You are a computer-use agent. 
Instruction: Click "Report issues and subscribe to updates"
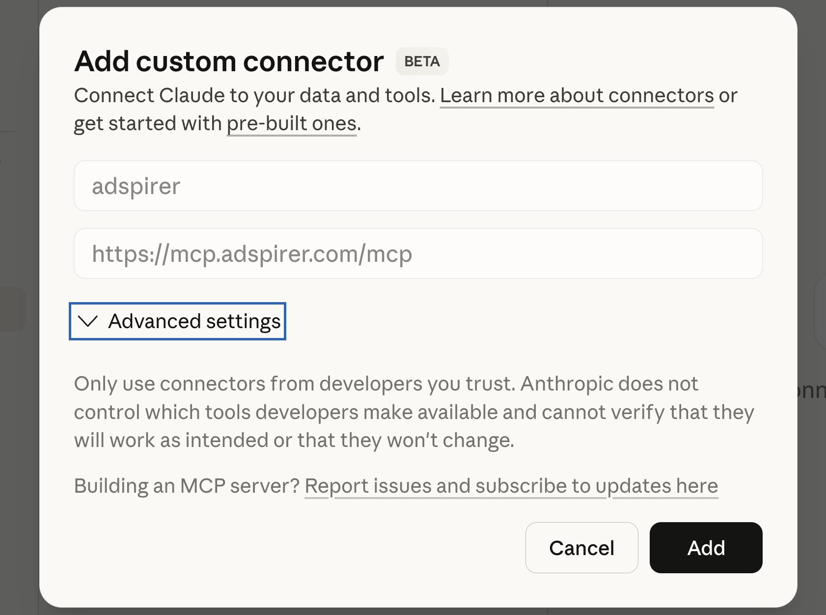pos(456,485)
